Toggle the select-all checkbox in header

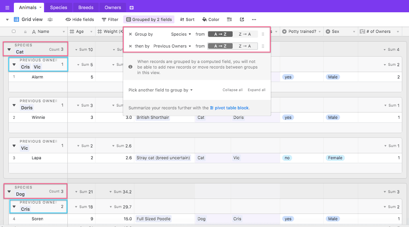click(14, 32)
